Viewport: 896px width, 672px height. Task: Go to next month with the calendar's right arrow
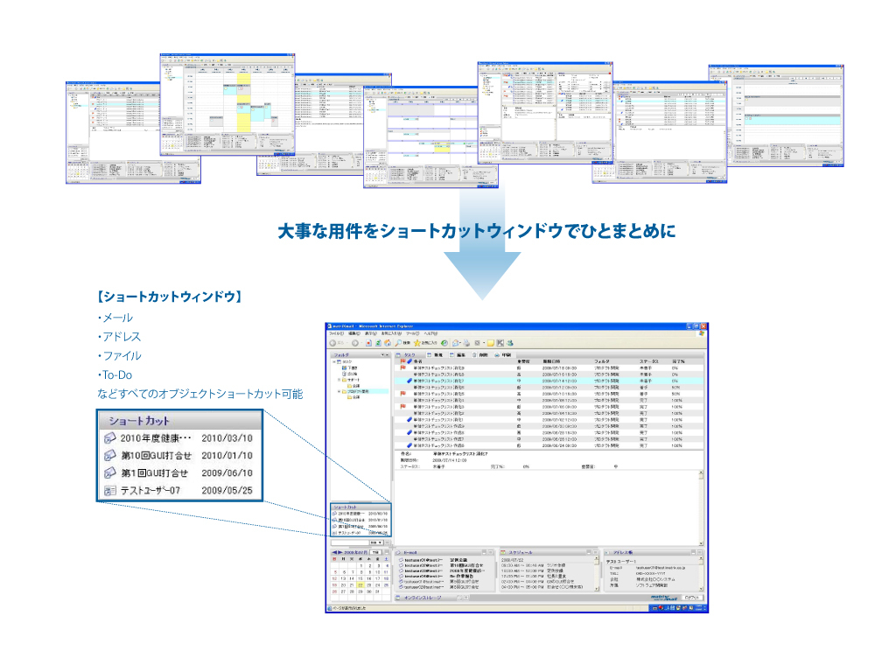pyautogui.click(x=340, y=553)
